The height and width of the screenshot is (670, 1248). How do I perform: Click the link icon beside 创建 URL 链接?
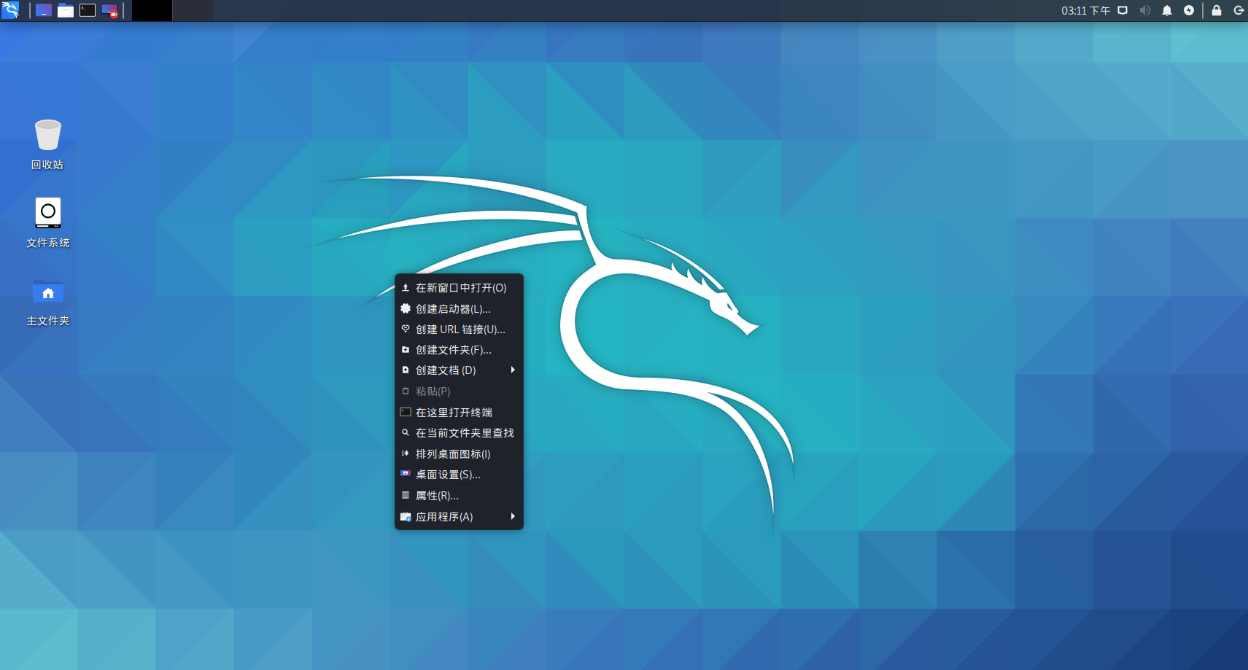pyautogui.click(x=406, y=329)
